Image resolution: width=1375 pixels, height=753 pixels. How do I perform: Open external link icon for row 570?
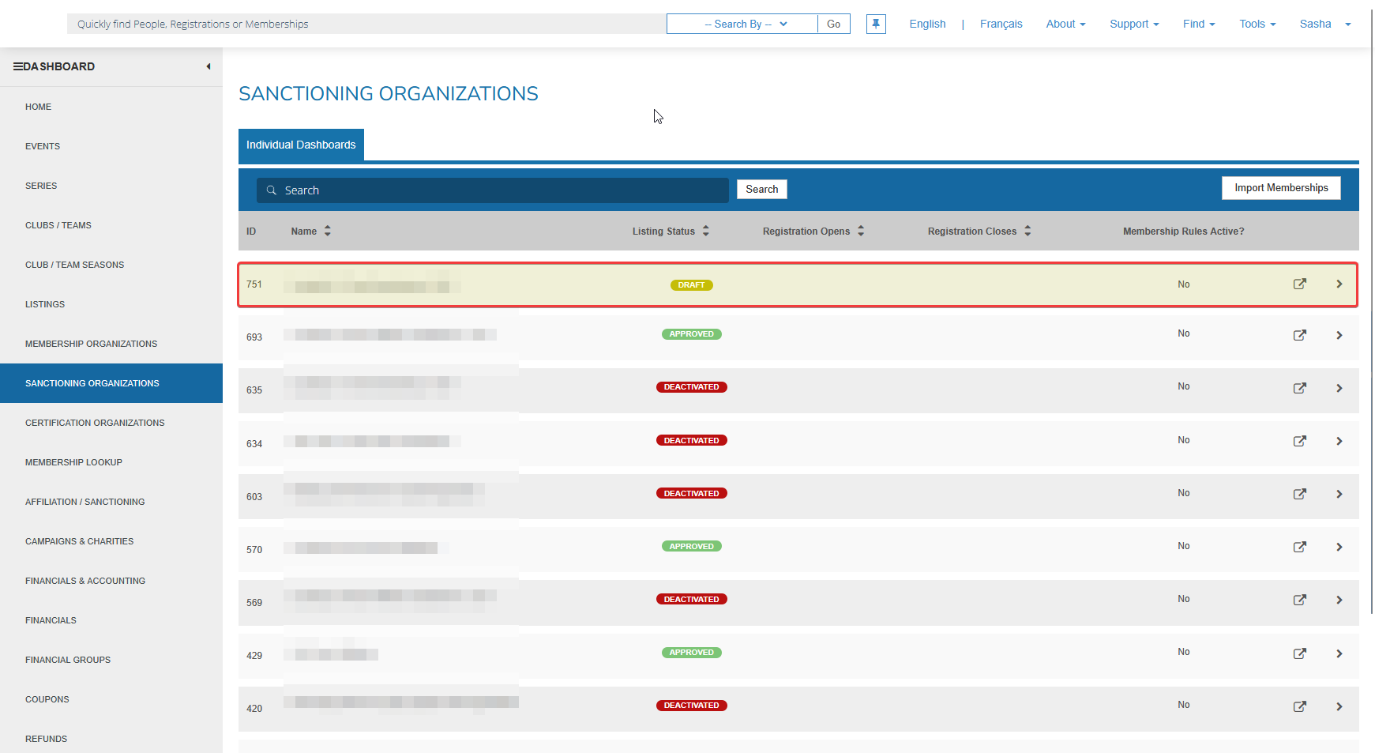[x=1299, y=547]
